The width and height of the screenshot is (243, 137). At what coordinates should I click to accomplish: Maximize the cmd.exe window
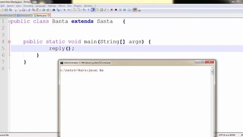[x=202, y=62]
